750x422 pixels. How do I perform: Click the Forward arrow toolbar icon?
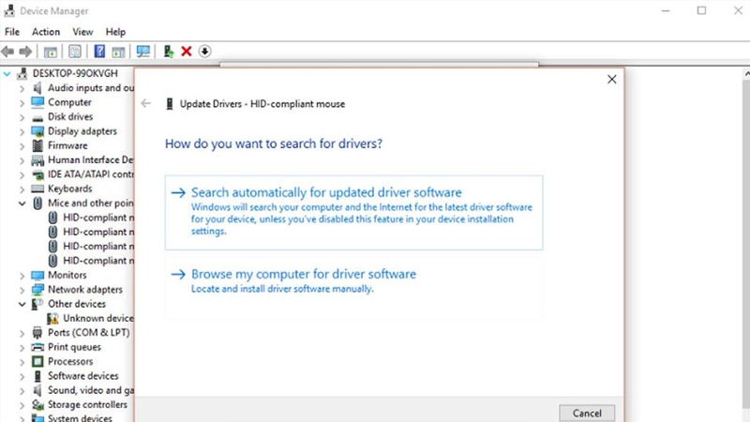pyautogui.click(x=25, y=52)
